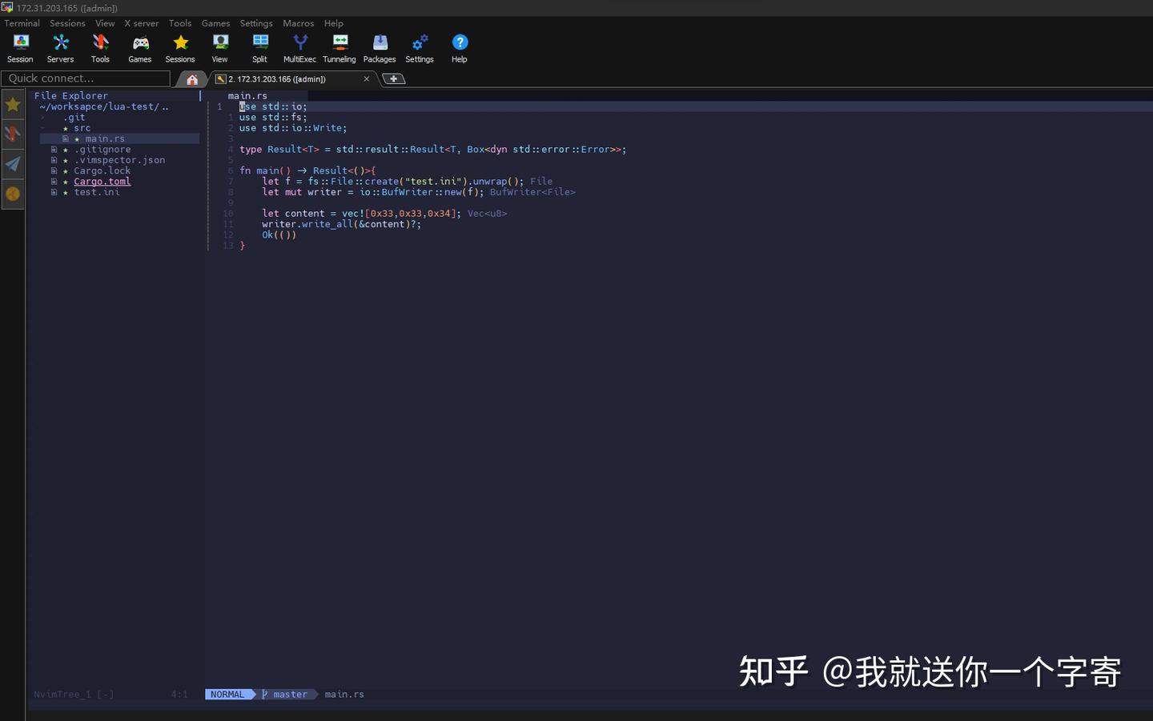Open the X server menu

click(142, 23)
